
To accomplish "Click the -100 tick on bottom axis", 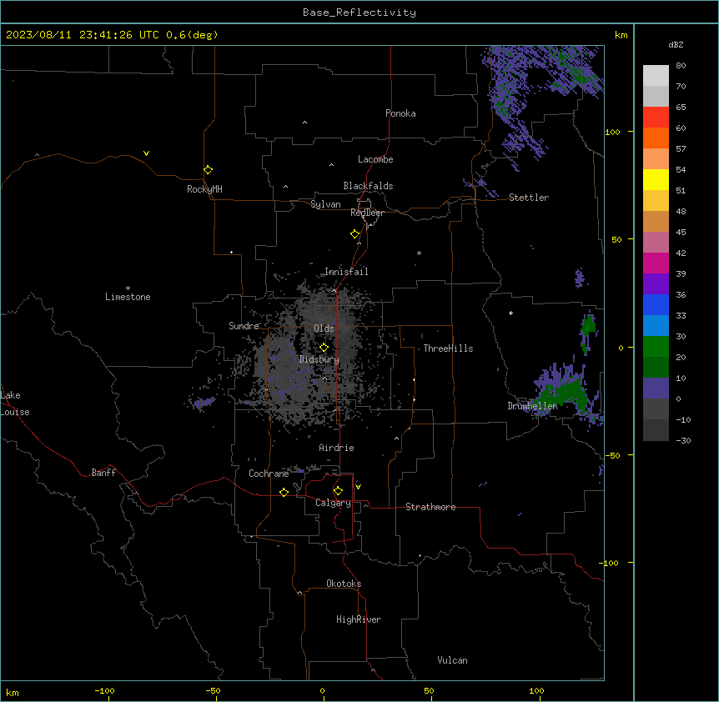I will tap(104, 690).
